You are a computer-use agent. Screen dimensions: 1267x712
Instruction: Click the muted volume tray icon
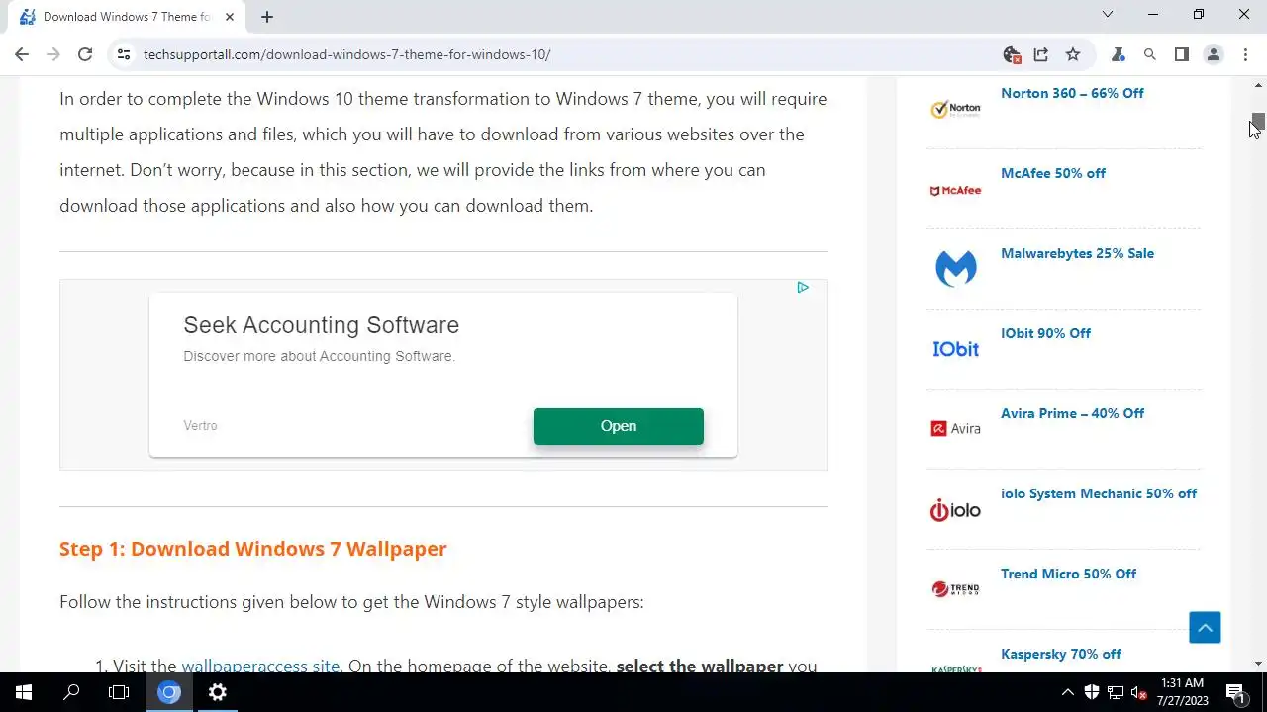coord(1139,692)
